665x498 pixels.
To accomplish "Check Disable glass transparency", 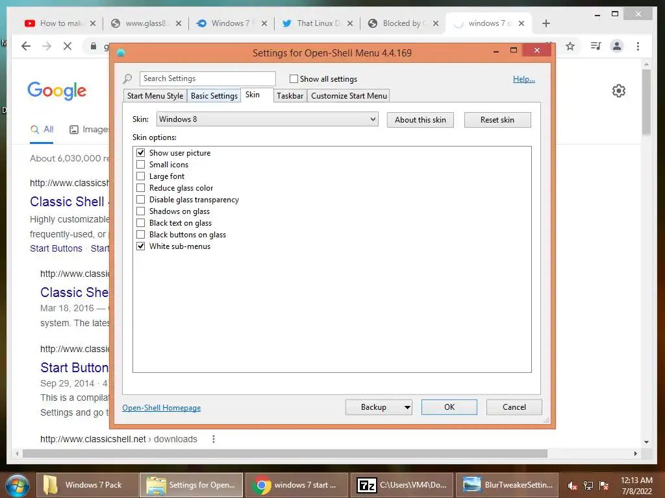I will click(x=141, y=200).
